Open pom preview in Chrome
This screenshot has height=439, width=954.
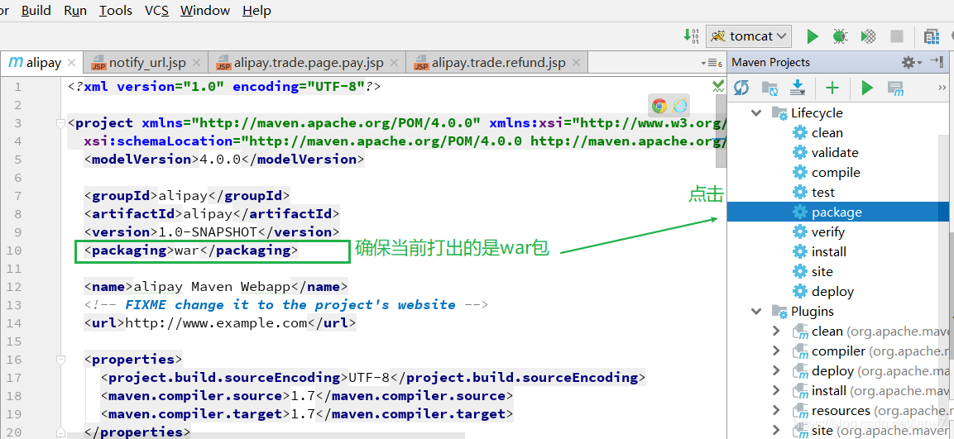pyautogui.click(x=659, y=106)
